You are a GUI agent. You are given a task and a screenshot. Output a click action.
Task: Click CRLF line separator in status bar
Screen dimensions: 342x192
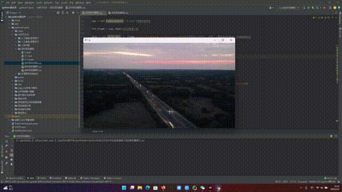[285, 181]
